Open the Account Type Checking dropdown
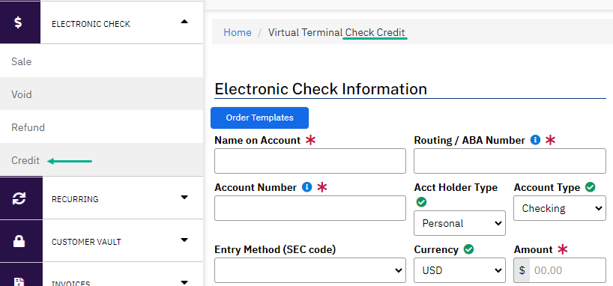This screenshot has height=286, width=613. [560, 208]
